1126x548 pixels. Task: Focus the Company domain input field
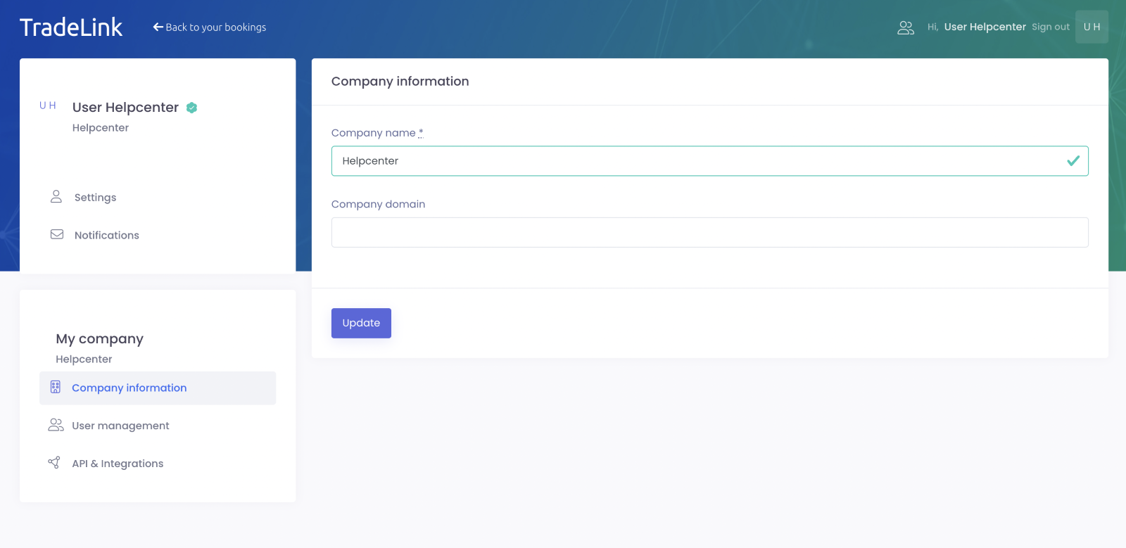(x=709, y=233)
